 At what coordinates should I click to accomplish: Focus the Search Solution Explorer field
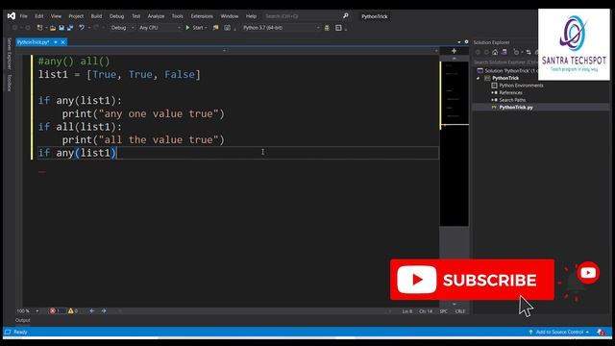[x=506, y=62]
